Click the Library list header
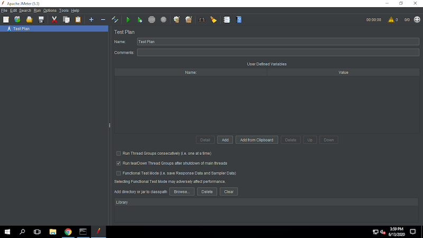The image size is (423, 238). pos(266,202)
